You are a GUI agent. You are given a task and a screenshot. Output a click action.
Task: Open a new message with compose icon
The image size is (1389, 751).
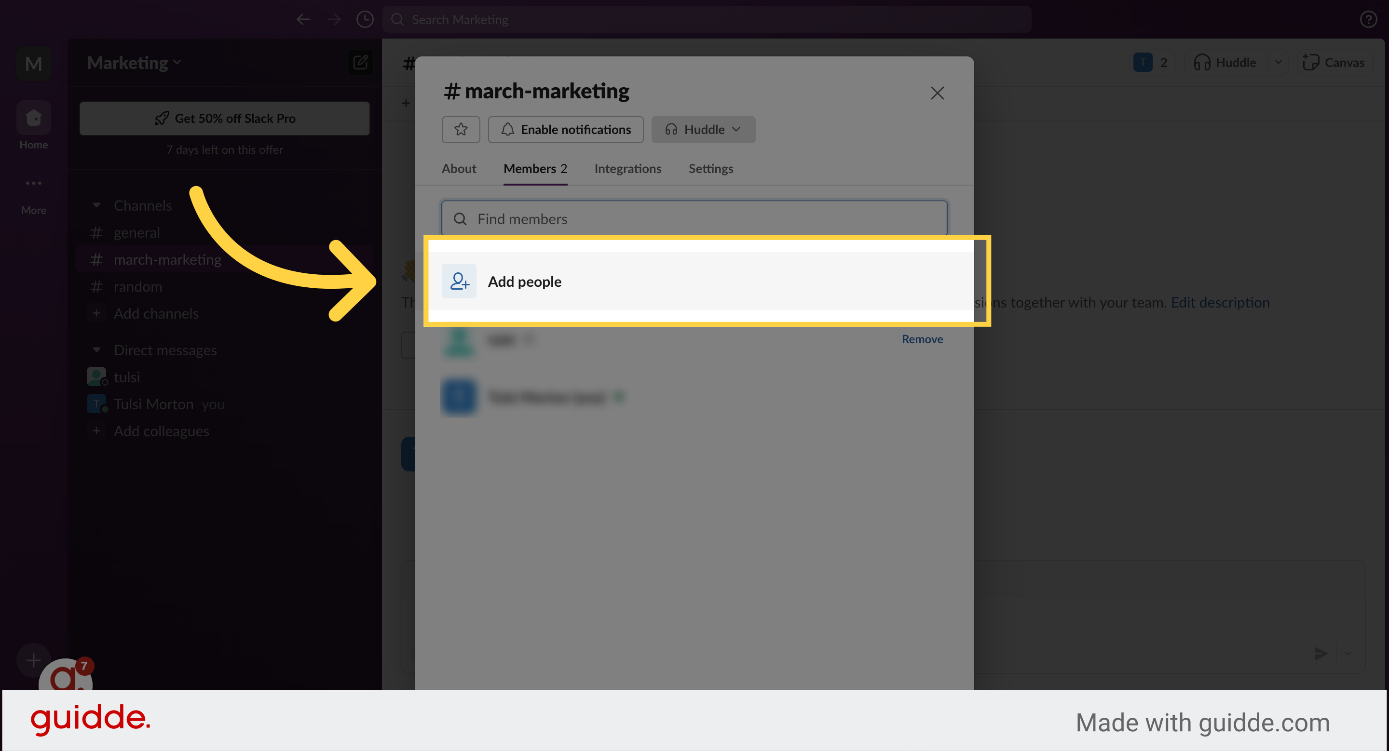(360, 63)
